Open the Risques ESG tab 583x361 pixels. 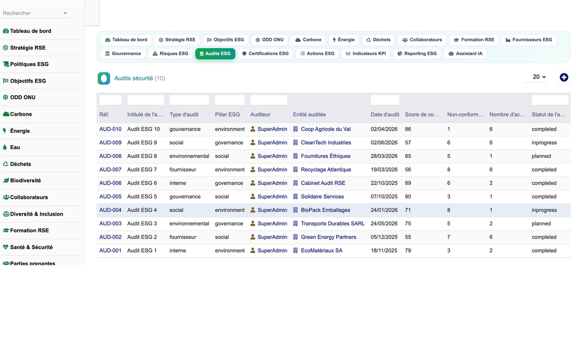[x=171, y=53]
